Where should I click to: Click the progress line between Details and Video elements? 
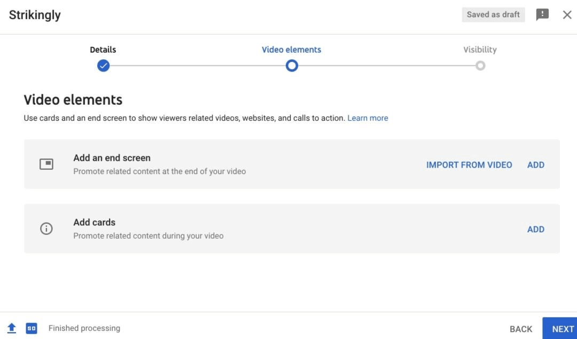(x=198, y=65)
